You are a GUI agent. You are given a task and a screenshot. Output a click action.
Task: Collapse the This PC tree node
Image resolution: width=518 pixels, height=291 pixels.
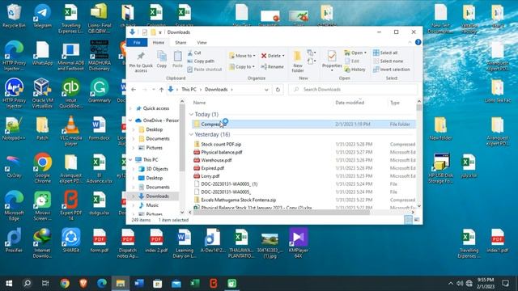tap(131, 160)
